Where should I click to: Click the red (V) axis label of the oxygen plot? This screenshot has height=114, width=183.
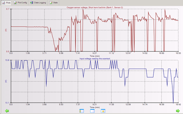(x=6, y=30)
